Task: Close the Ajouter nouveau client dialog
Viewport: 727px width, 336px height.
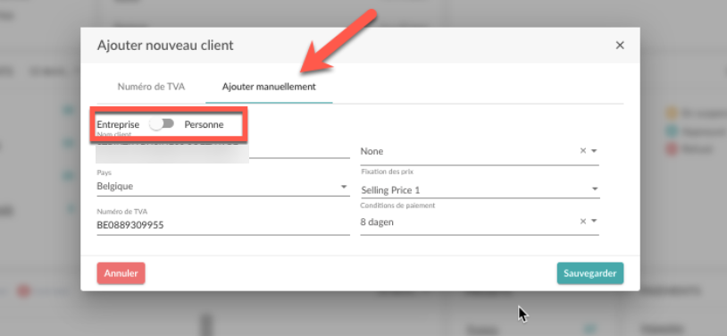Action: 620,45
